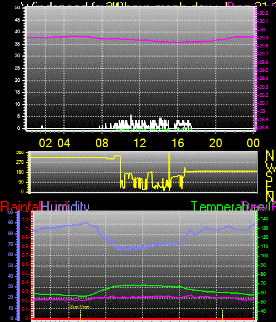The height and width of the screenshot is (322, 276).
Task: Click yellow wind direction axis value 180
Action: pyautogui.click(x=20, y=172)
